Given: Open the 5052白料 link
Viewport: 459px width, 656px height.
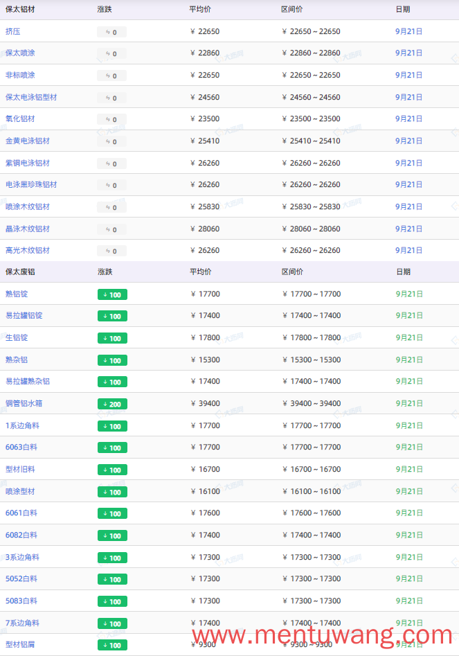Looking at the screenshot, I should coord(21,578).
